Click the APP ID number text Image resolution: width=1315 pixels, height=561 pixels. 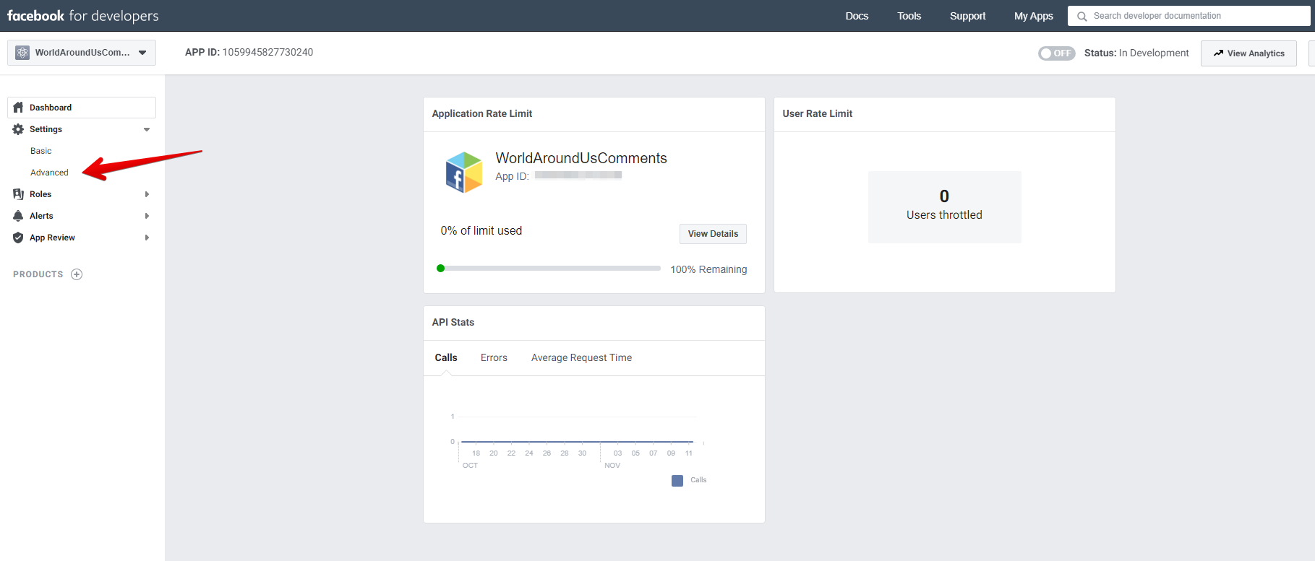[x=267, y=52]
